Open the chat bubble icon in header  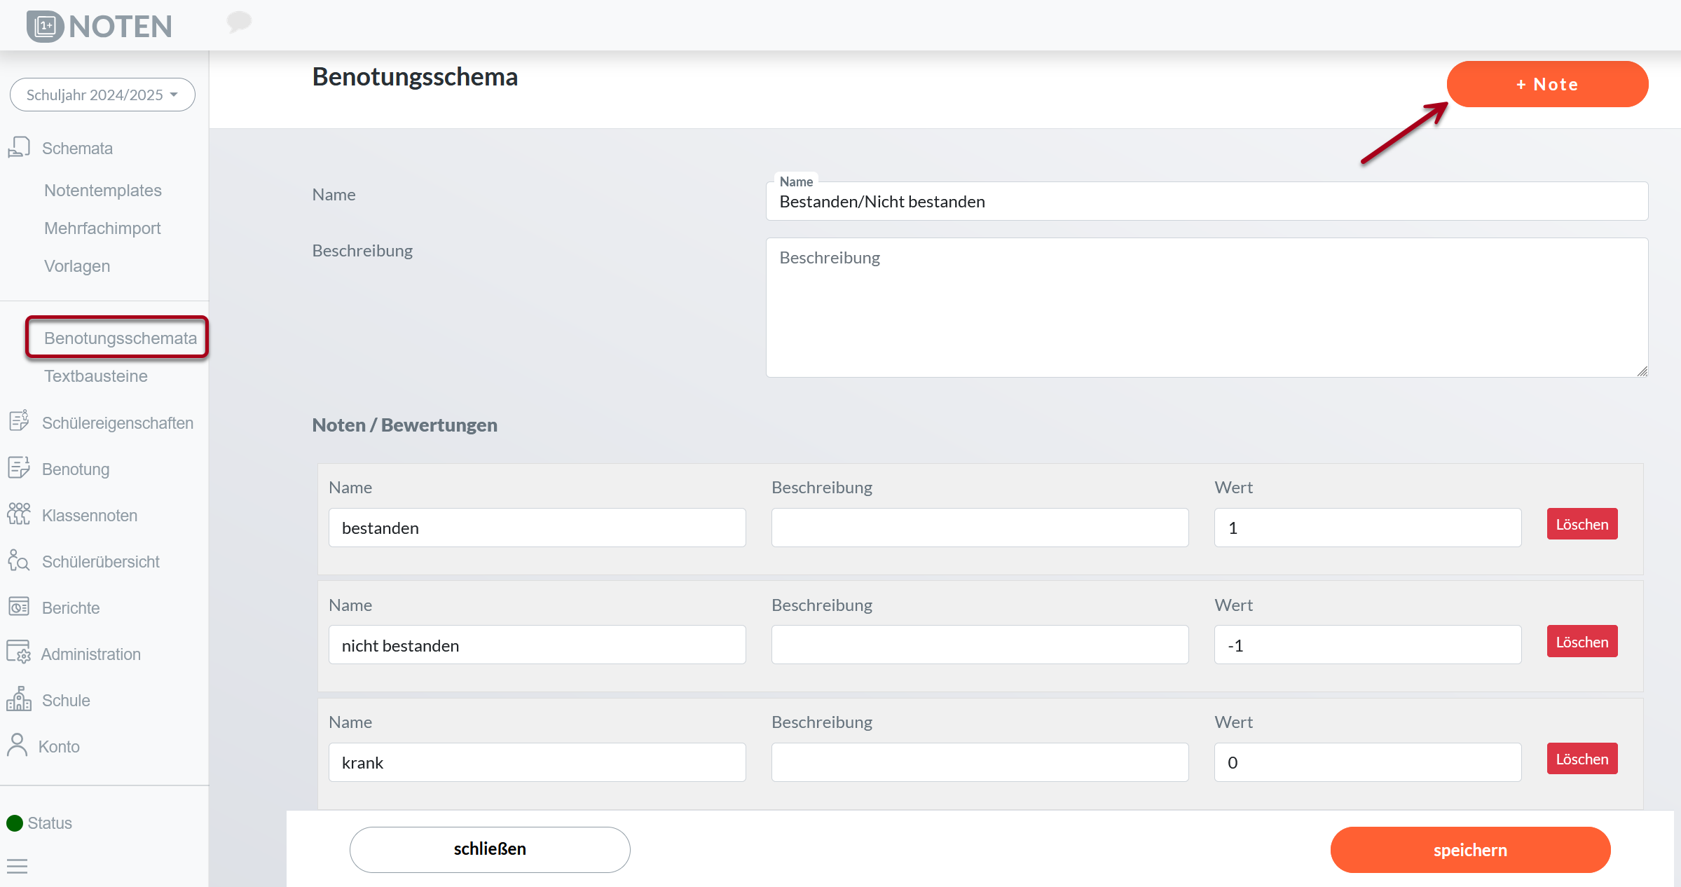pos(239,21)
